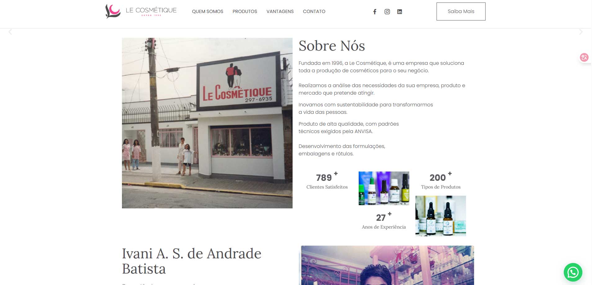Open the PRODUTOS menu item
This screenshot has height=285, width=592.
[x=245, y=11]
